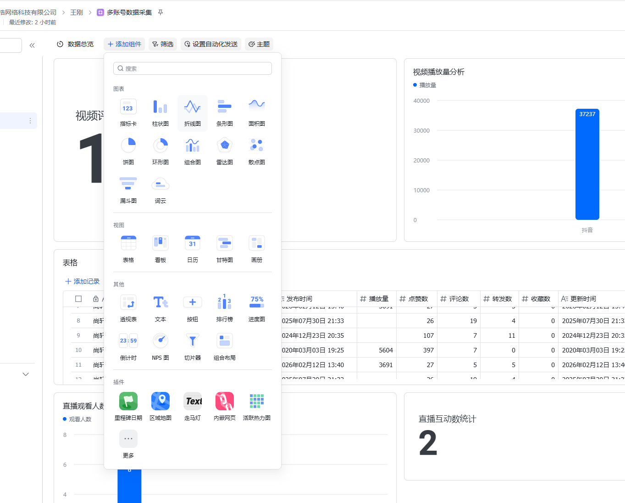Open the 主题 theme settings
625x503 pixels.
pos(259,44)
